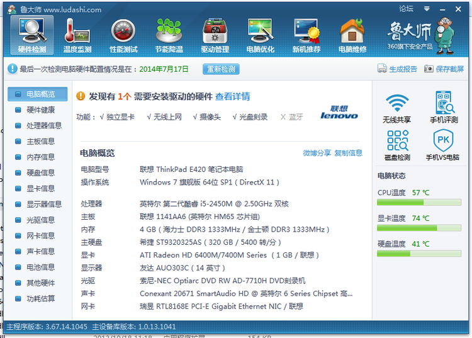
Task: Click the 生成报告 generate report icon
Action: tap(382, 69)
